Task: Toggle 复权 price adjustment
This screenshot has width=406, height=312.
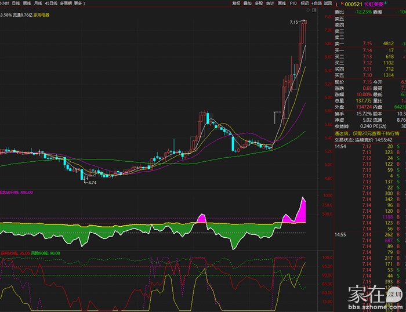Action: pyautogui.click(x=236, y=3)
